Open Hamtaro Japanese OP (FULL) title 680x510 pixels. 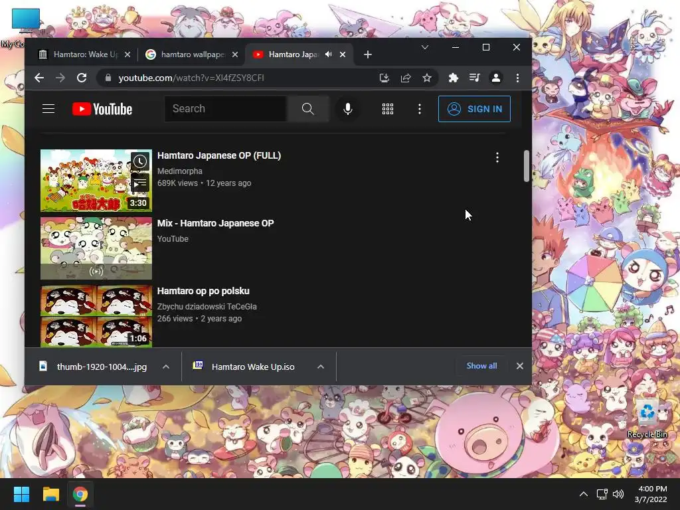click(x=219, y=155)
